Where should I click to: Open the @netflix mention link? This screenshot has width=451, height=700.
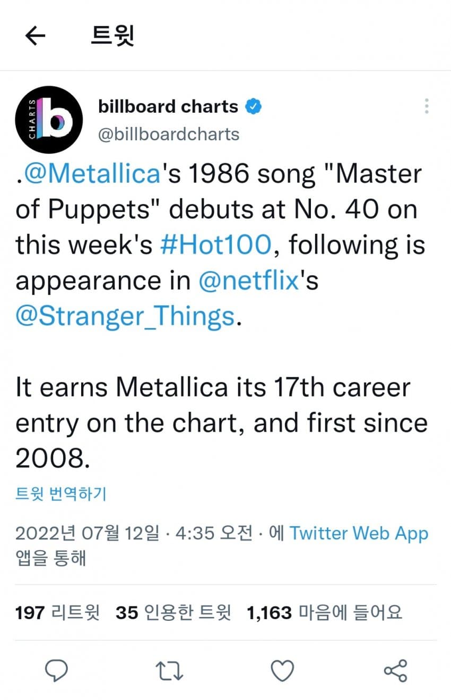248,281
